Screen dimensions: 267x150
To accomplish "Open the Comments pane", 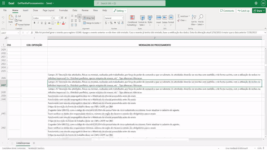I will (227, 11).
